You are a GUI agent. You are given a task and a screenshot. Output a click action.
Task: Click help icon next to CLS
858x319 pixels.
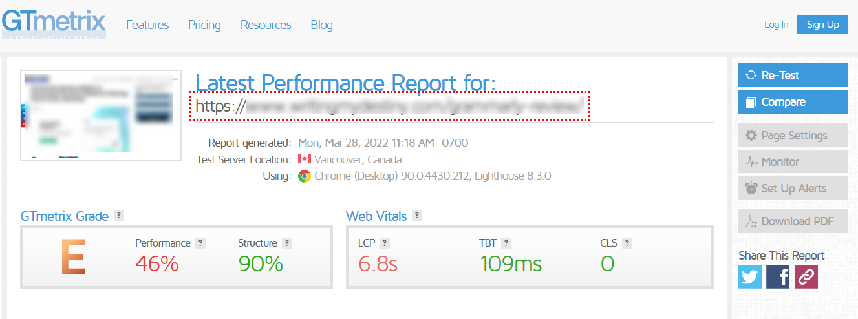pyautogui.click(x=627, y=243)
